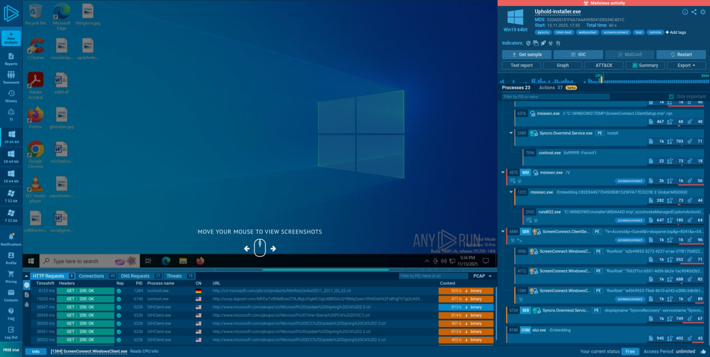Viewport: 710px width, 357px height.
Task: Click the VLC media player desktop icon
Action: click(x=35, y=189)
